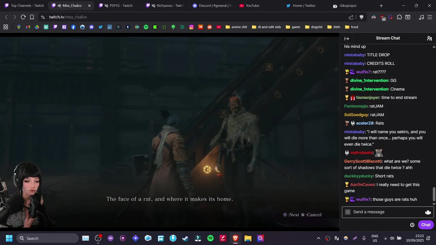The height and width of the screenshot is (245, 436).
Task: Open the Reddit bookmark
Action: click(x=209, y=27)
